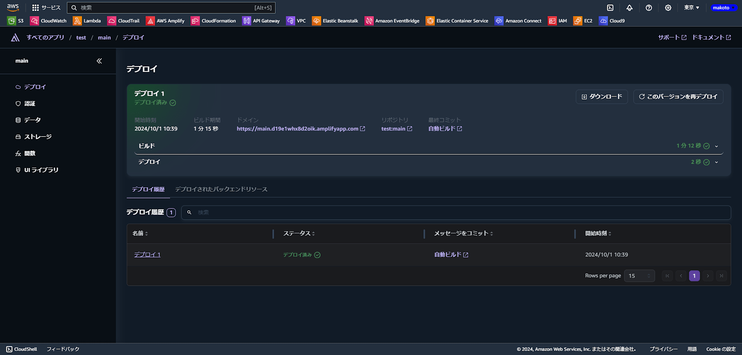This screenshot has height=355, width=742.
Task: Open the 東京 region dropdown
Action: point(692,8)
